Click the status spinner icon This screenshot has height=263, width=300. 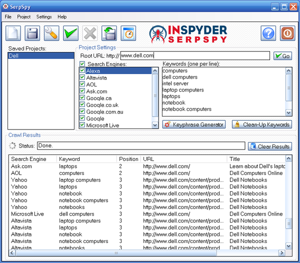[12, 145]
